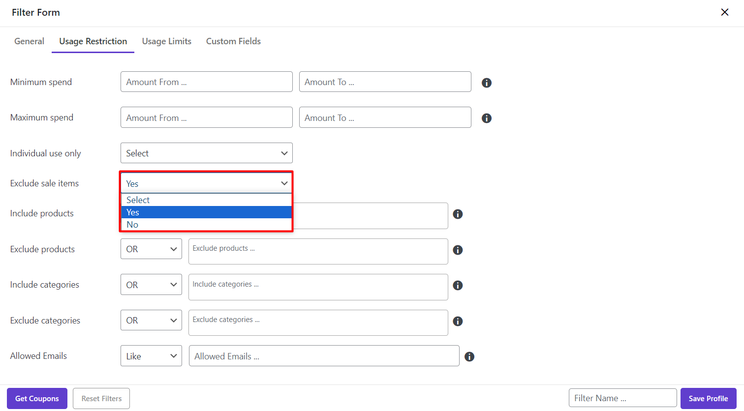
Task: Open the Individual use only dropdown
Action: pos(206,153)
